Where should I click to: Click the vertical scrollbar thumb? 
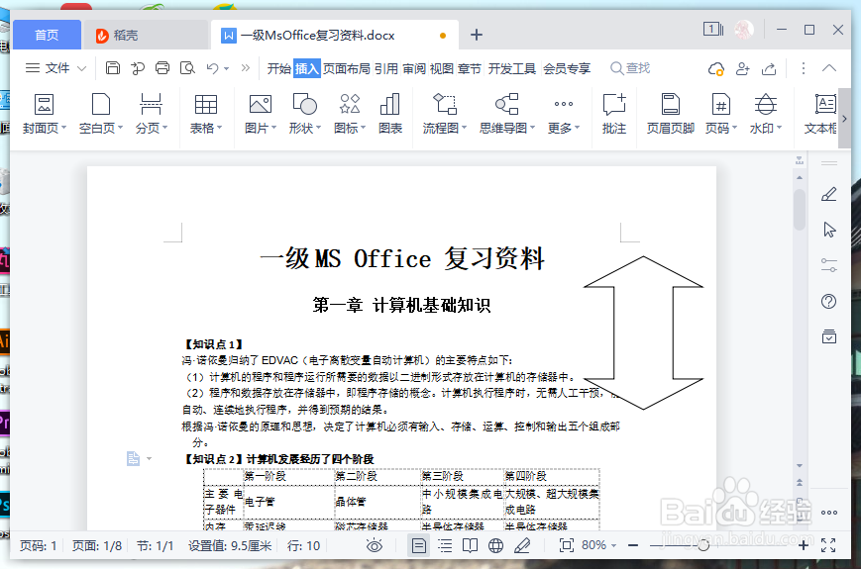tap(800, 209)
